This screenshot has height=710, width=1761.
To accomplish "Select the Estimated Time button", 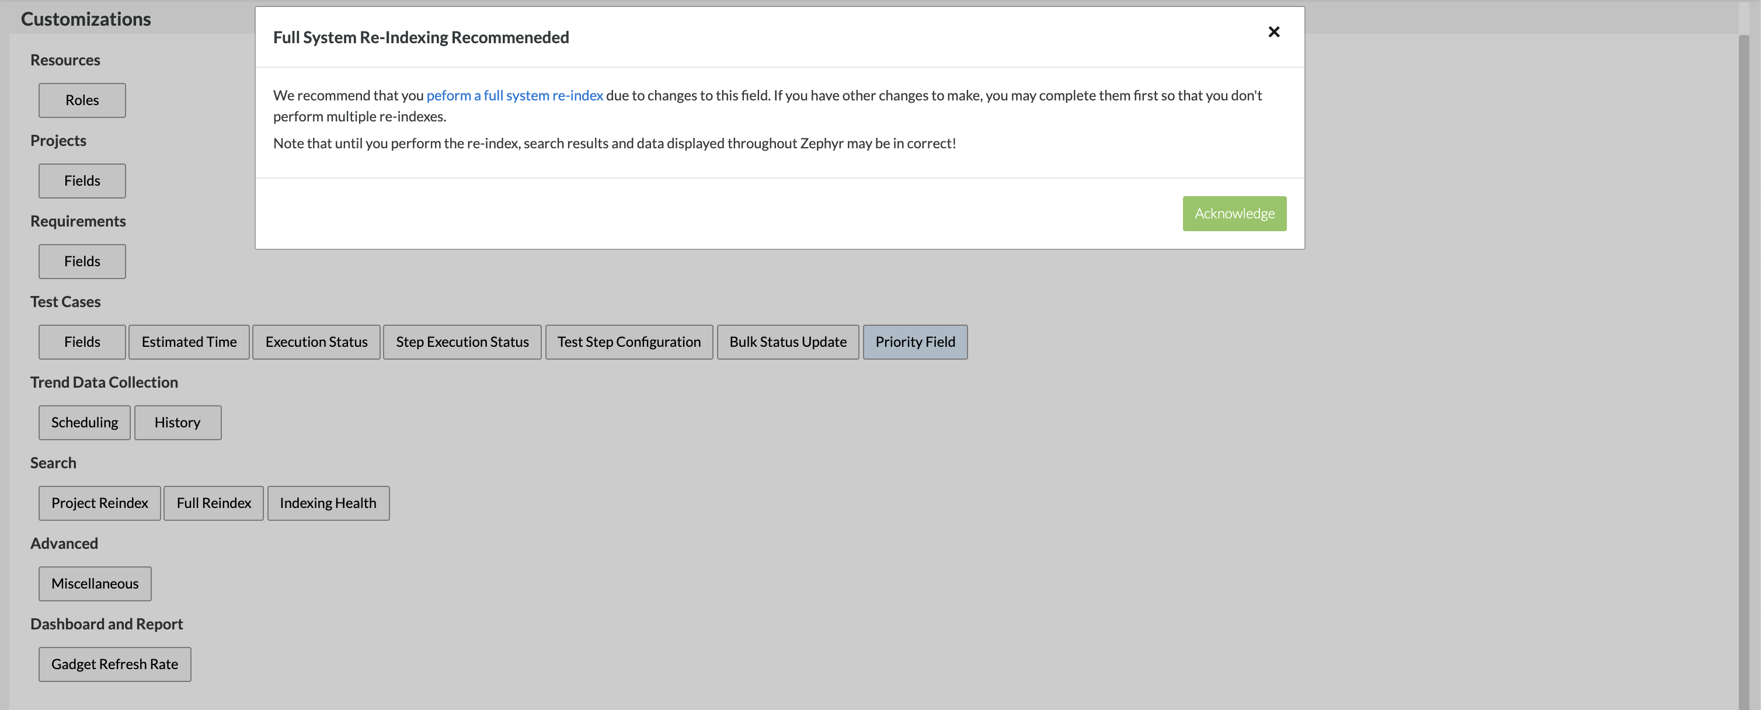I will click(x=189, y=342).
